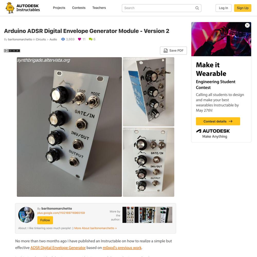Click the Audio category breadcrumb link
This screenshot has height=257, width=257.
point(53,39)
